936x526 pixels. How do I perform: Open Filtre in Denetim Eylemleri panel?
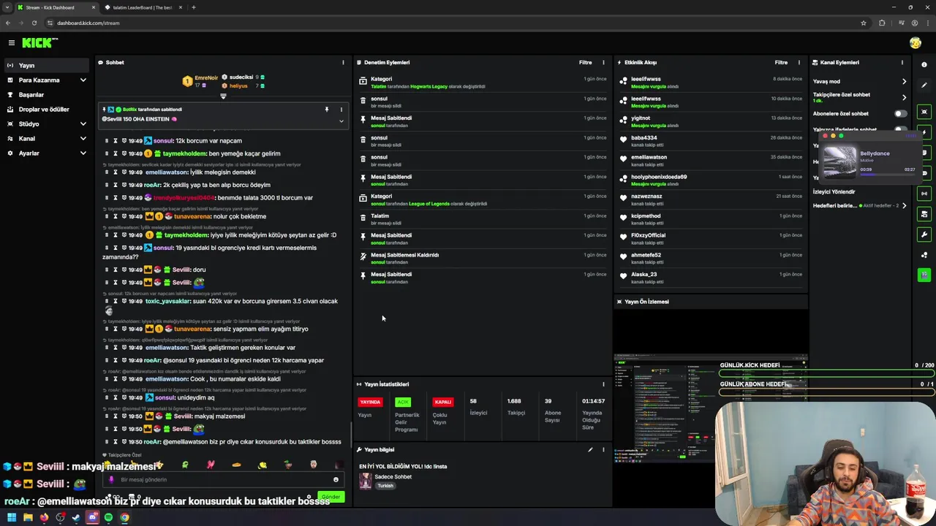585,63
